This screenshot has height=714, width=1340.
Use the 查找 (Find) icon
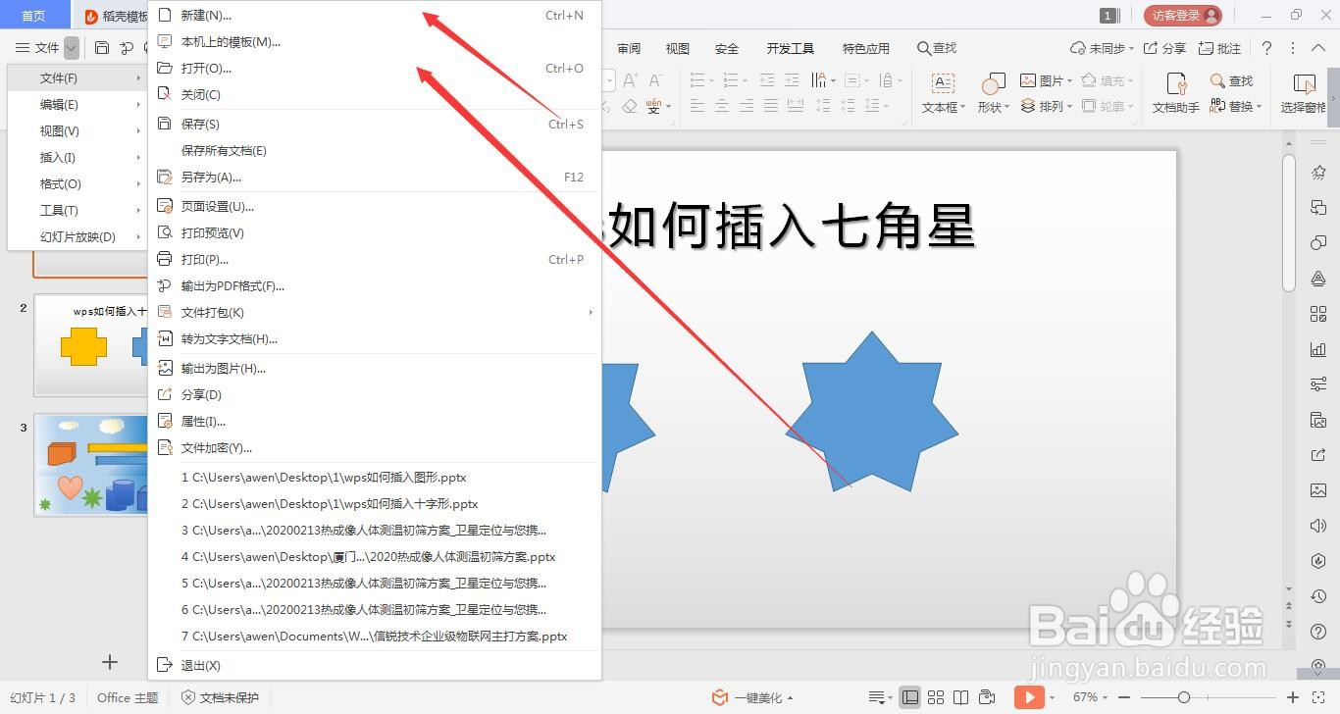point(1229,80)
